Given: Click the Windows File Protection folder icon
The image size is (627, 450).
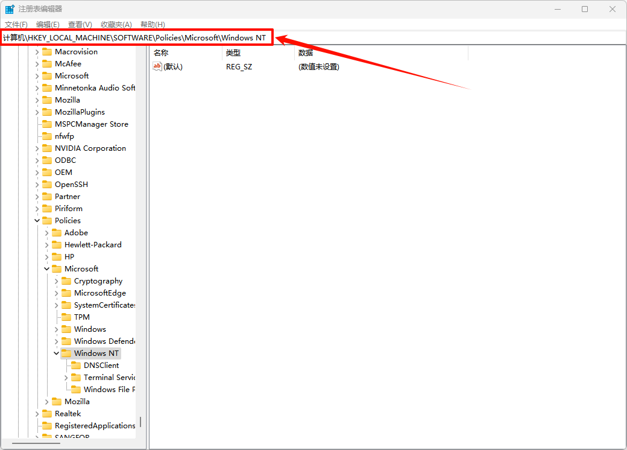Looking at the screenshot, I should click(x=76, y=390).
